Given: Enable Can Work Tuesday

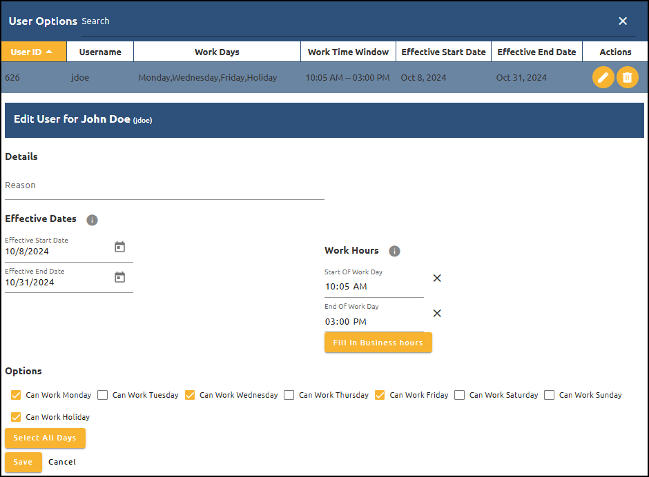Looking at the screenshot, I should pos(102,395).
